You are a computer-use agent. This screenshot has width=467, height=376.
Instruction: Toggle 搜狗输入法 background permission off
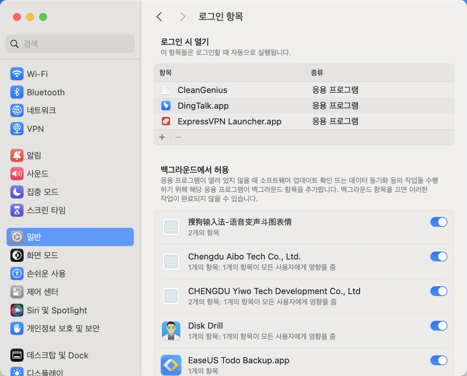(439, 222)
